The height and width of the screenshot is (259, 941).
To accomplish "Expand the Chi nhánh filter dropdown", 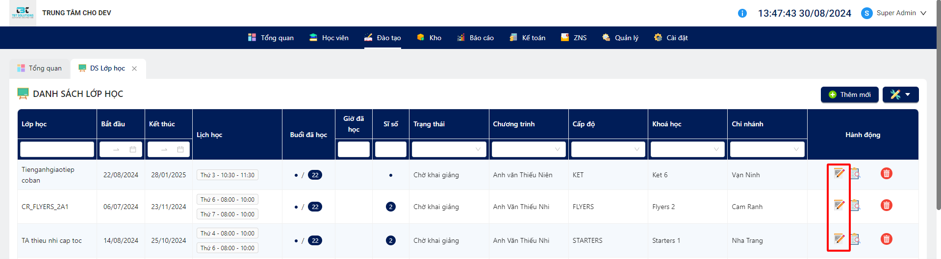I will click(x=767, y=149).
